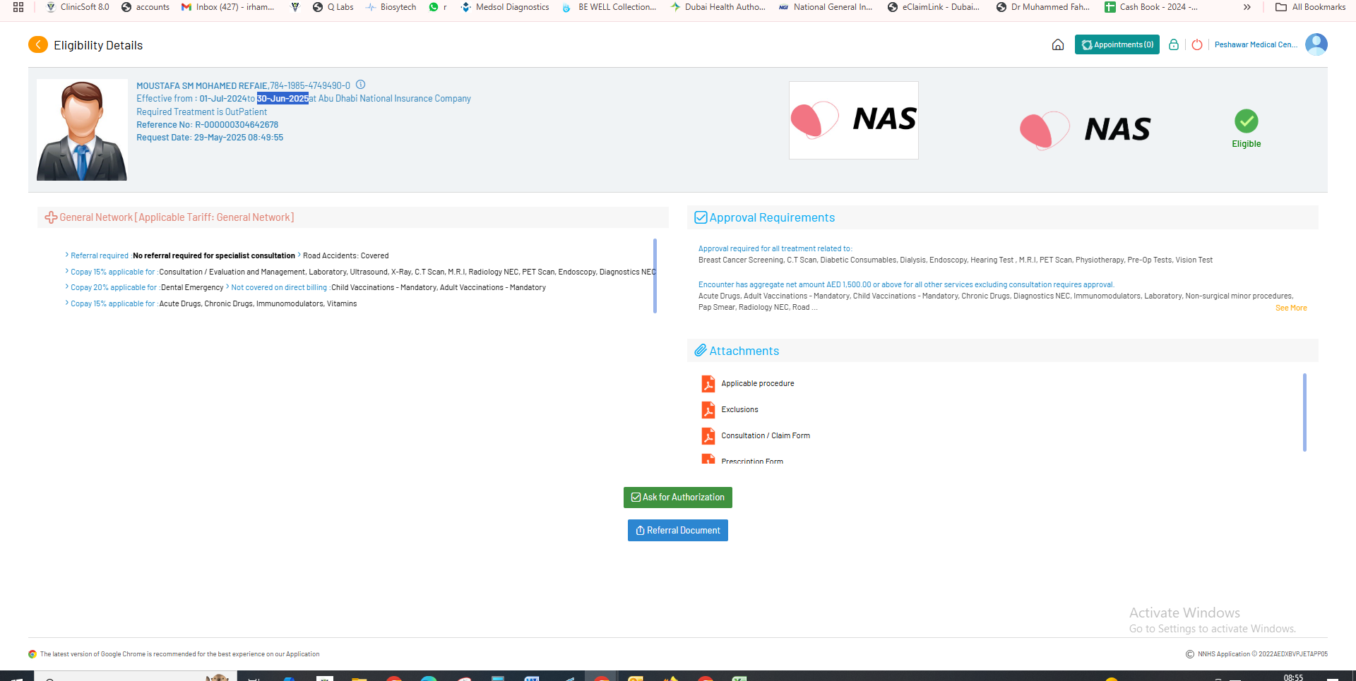Open the National General Insurance bookmark
This screenshot has height=681, width=1356.
click(x=826, y=7)
